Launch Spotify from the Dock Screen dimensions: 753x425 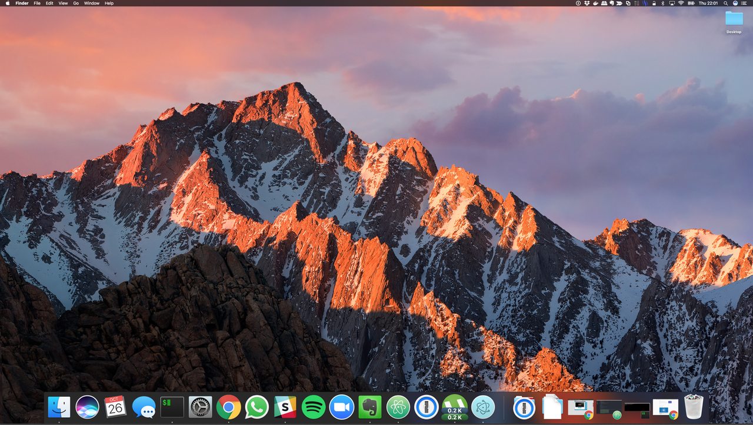314,407
